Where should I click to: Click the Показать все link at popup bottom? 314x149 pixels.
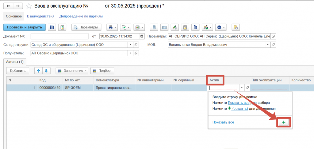pos(223,122)
